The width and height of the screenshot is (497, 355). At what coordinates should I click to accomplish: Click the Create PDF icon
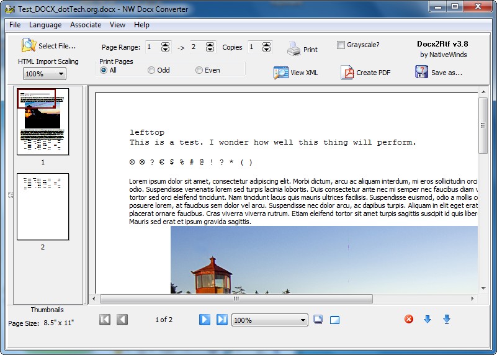click(347, 73)
